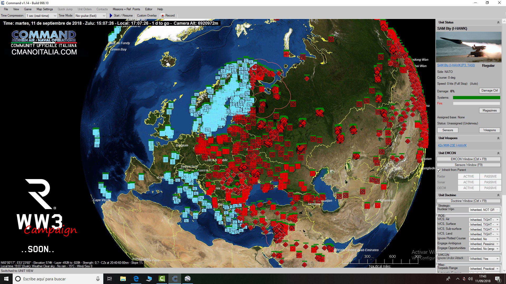
Task: Collapse the Unit Status panel
Action: click(x=498, y=23)
